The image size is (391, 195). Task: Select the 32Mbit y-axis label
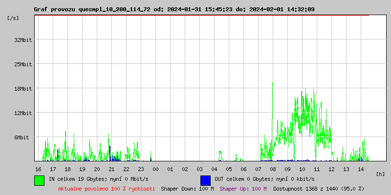point(23,40)
